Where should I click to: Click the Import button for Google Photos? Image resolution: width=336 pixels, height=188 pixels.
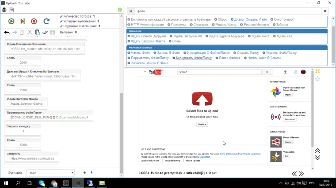(x=287, y=95)
